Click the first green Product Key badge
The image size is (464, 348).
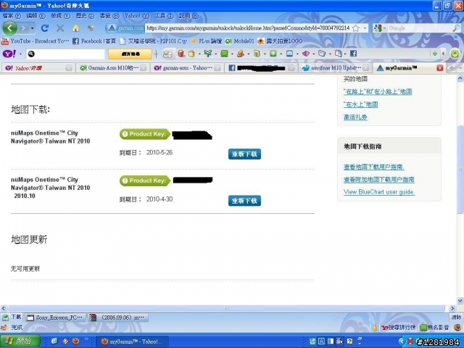tap(145, 134)
